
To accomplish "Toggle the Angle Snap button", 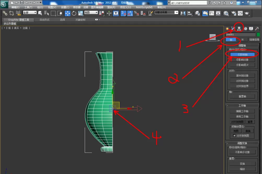I will (130, 13).
